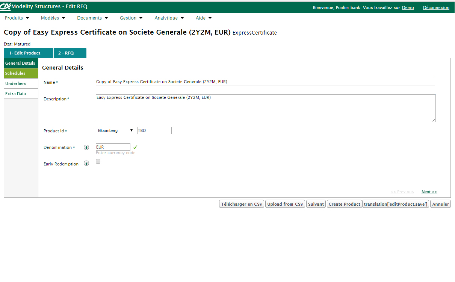This screenshot has height=282, width=455.
Task: Click the Product Id TBD field
Action: click(x=154, y=130)
